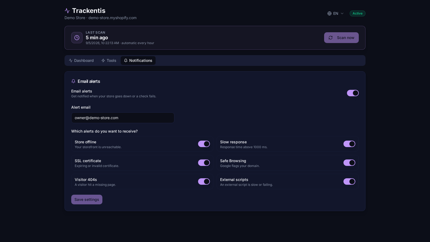Viewport: 430px width, 242px height.
Task: Turn off Slow response alert
Action: coord(349,144)
